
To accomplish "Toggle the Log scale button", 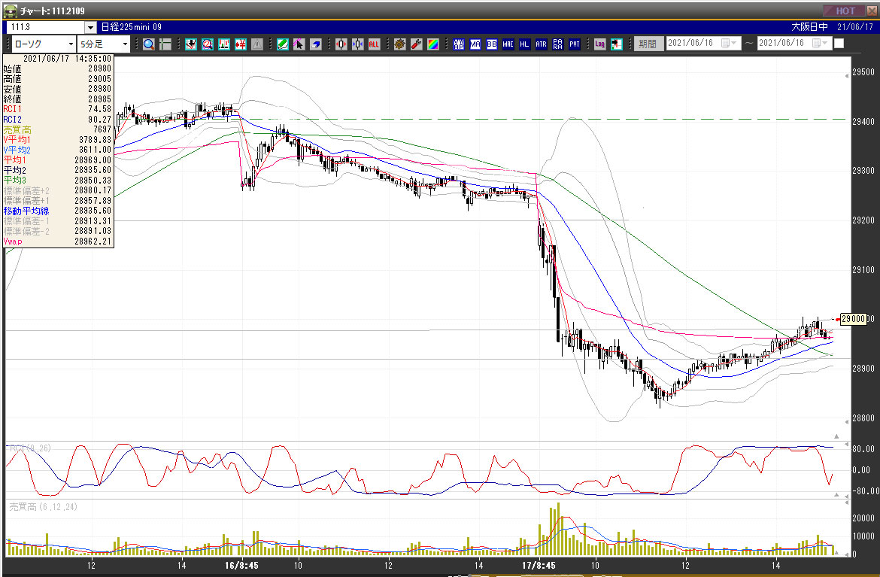I will pyautogui.click(x=600, y=44).
